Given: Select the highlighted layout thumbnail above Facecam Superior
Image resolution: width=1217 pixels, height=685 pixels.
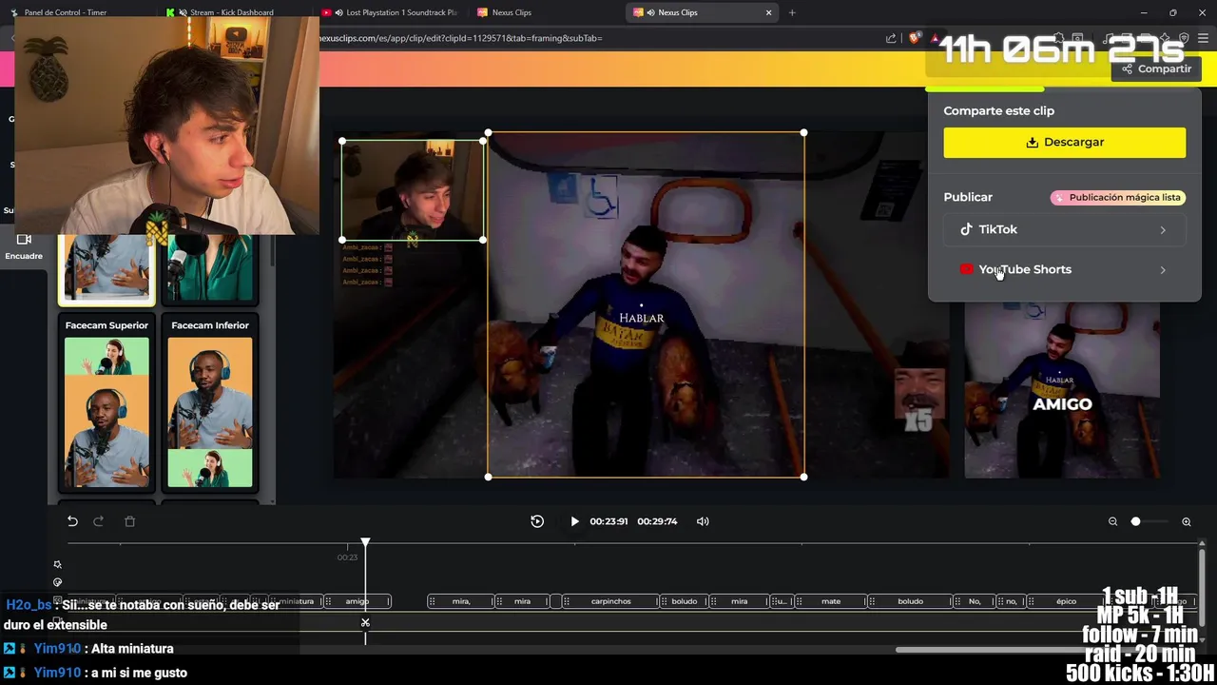Looking at the screenshot, I should [x=106, y=268].
